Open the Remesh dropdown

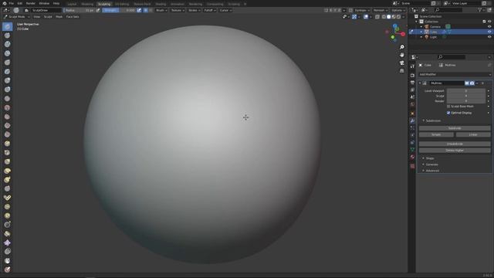[381, 10]
